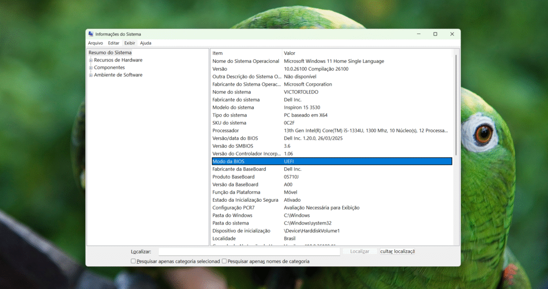Check Pesquisar apenas categoria selecionada
Viewport: 548px width, 289px height.
point(133,261)
